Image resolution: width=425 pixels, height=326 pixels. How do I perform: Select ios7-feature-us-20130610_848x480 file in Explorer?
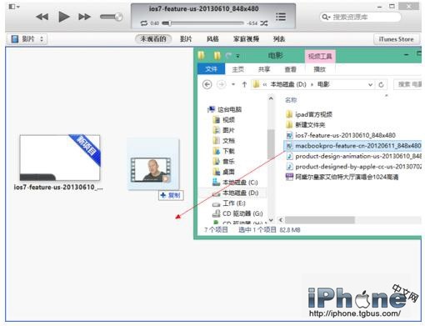tap(341, 135)
